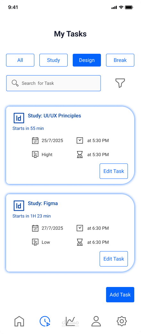Open the filter funnel icon

[x=120, y=83]
